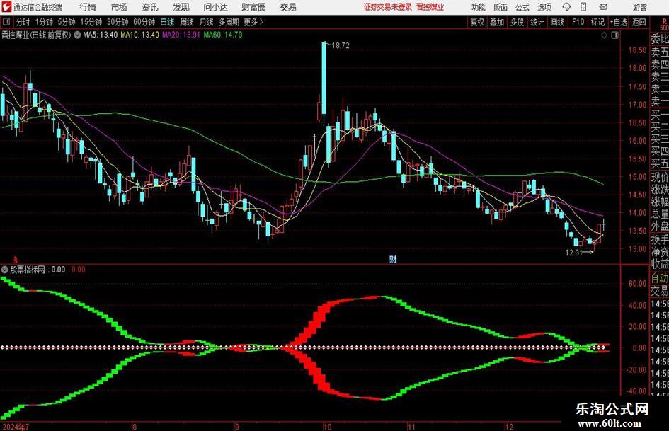This screenshot has height=431, width=669.
Task: Click the MA5: 13.40 indicator label
Action: (x=101, y=35)
